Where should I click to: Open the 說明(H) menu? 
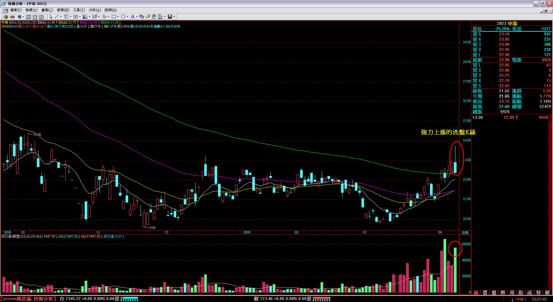point(111,10)
